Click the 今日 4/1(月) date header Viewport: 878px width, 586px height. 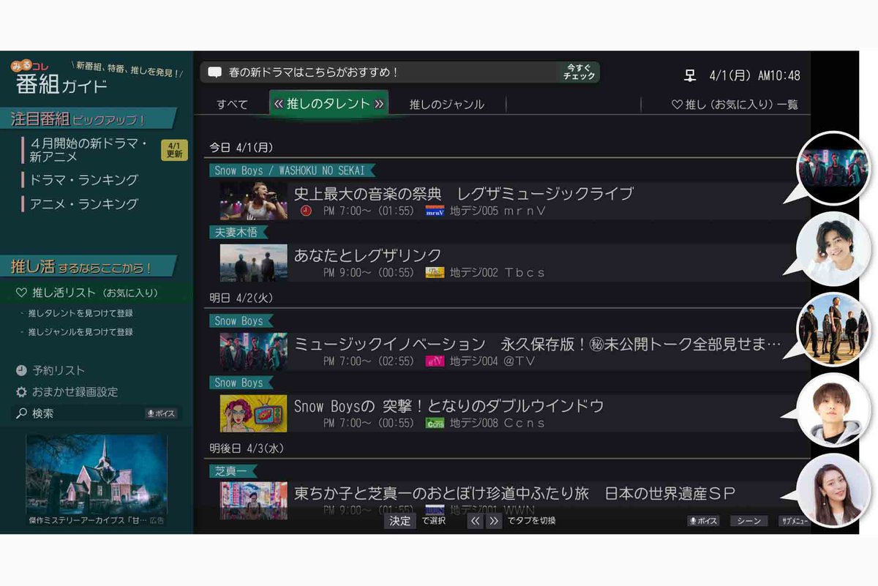click(240, 148)
